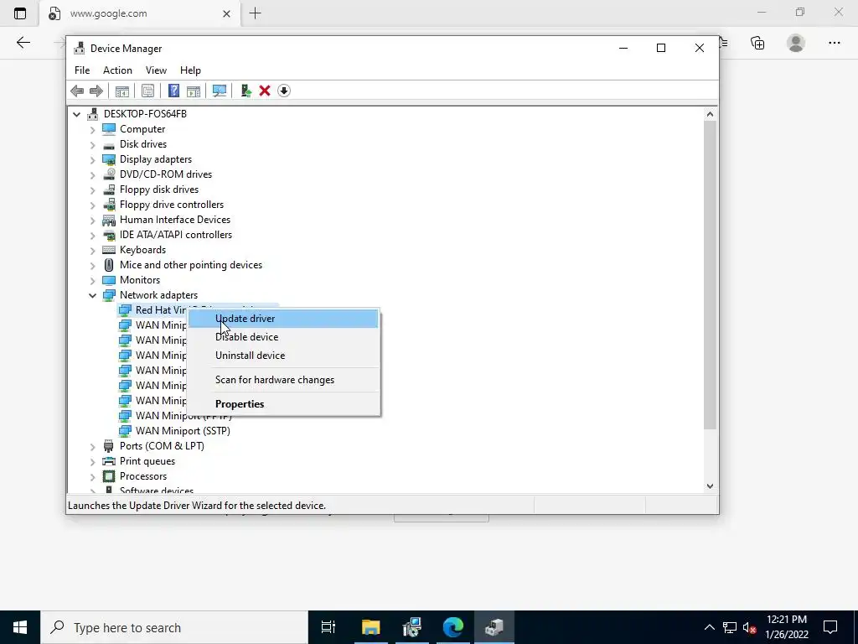The height and width of the screenshot is (644, 858).
Task: Select the Mice and other pointing devices icon
Action: tap(109, 265)
